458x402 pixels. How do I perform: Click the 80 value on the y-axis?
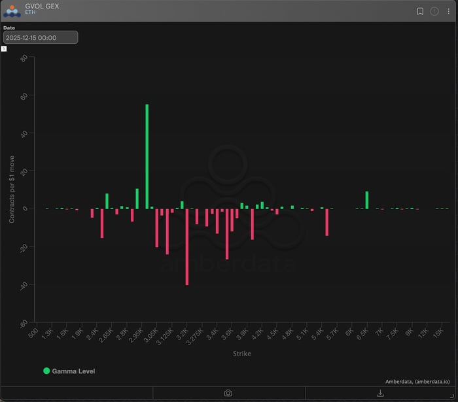point(24,58)
